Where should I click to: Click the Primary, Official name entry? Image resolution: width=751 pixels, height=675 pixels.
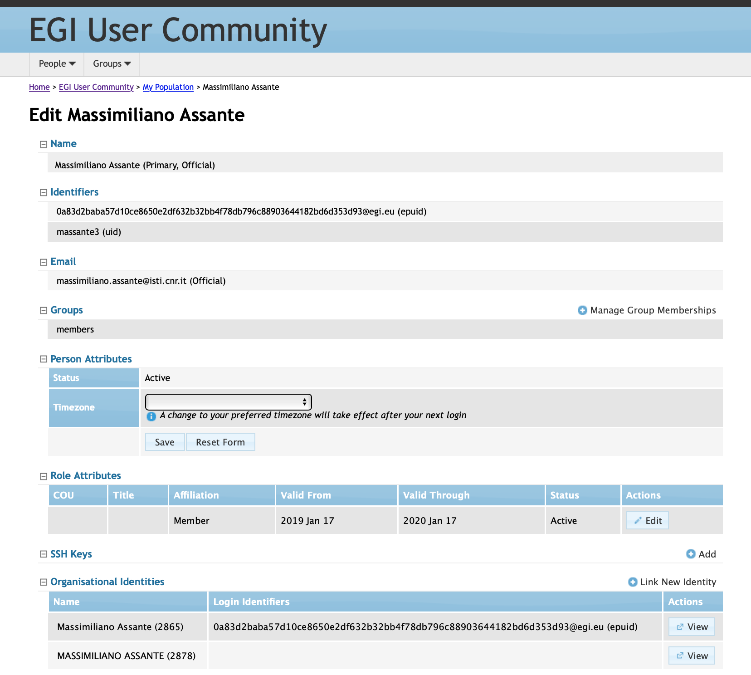tap(385, 162)
